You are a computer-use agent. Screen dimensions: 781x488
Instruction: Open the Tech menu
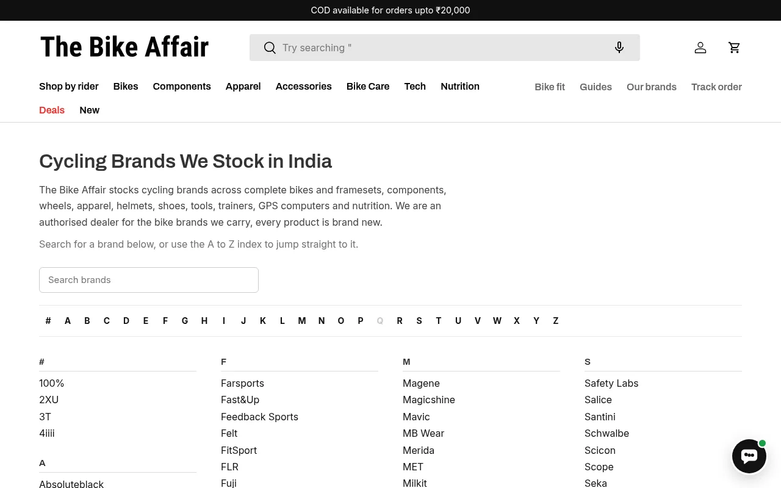(x=415, y=87)
